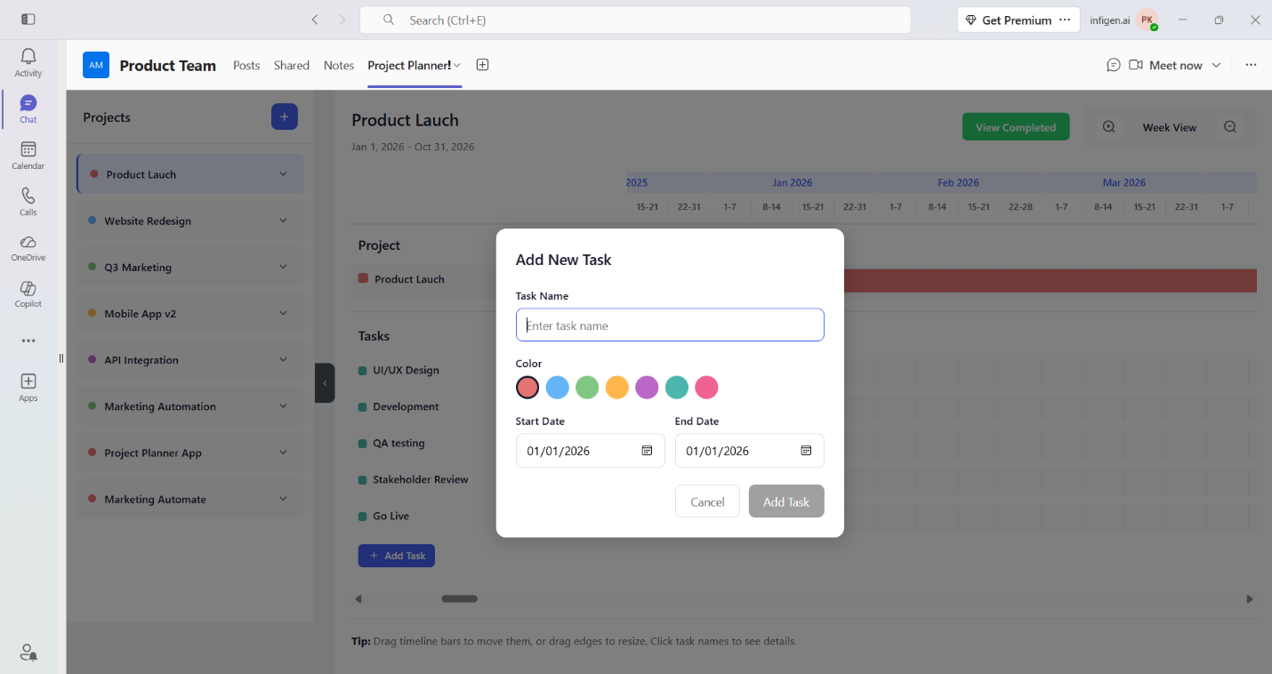The image size is (1272, 674).
Task: Expand the Website Redesign project chevron
Action: 283,221
